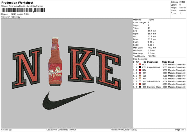Viewport: 187px width, 132px height.
Task: Select the Color changes label
Action: pos(140,22)
